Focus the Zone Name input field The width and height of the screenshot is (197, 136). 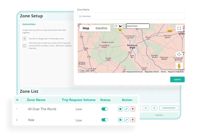point(131,16)
